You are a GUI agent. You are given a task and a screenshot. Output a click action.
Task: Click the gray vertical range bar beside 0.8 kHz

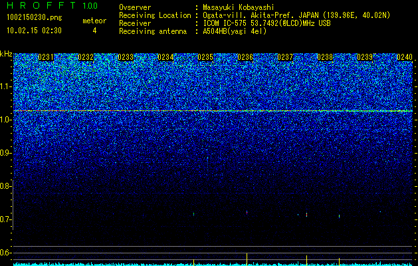point(13,205)
